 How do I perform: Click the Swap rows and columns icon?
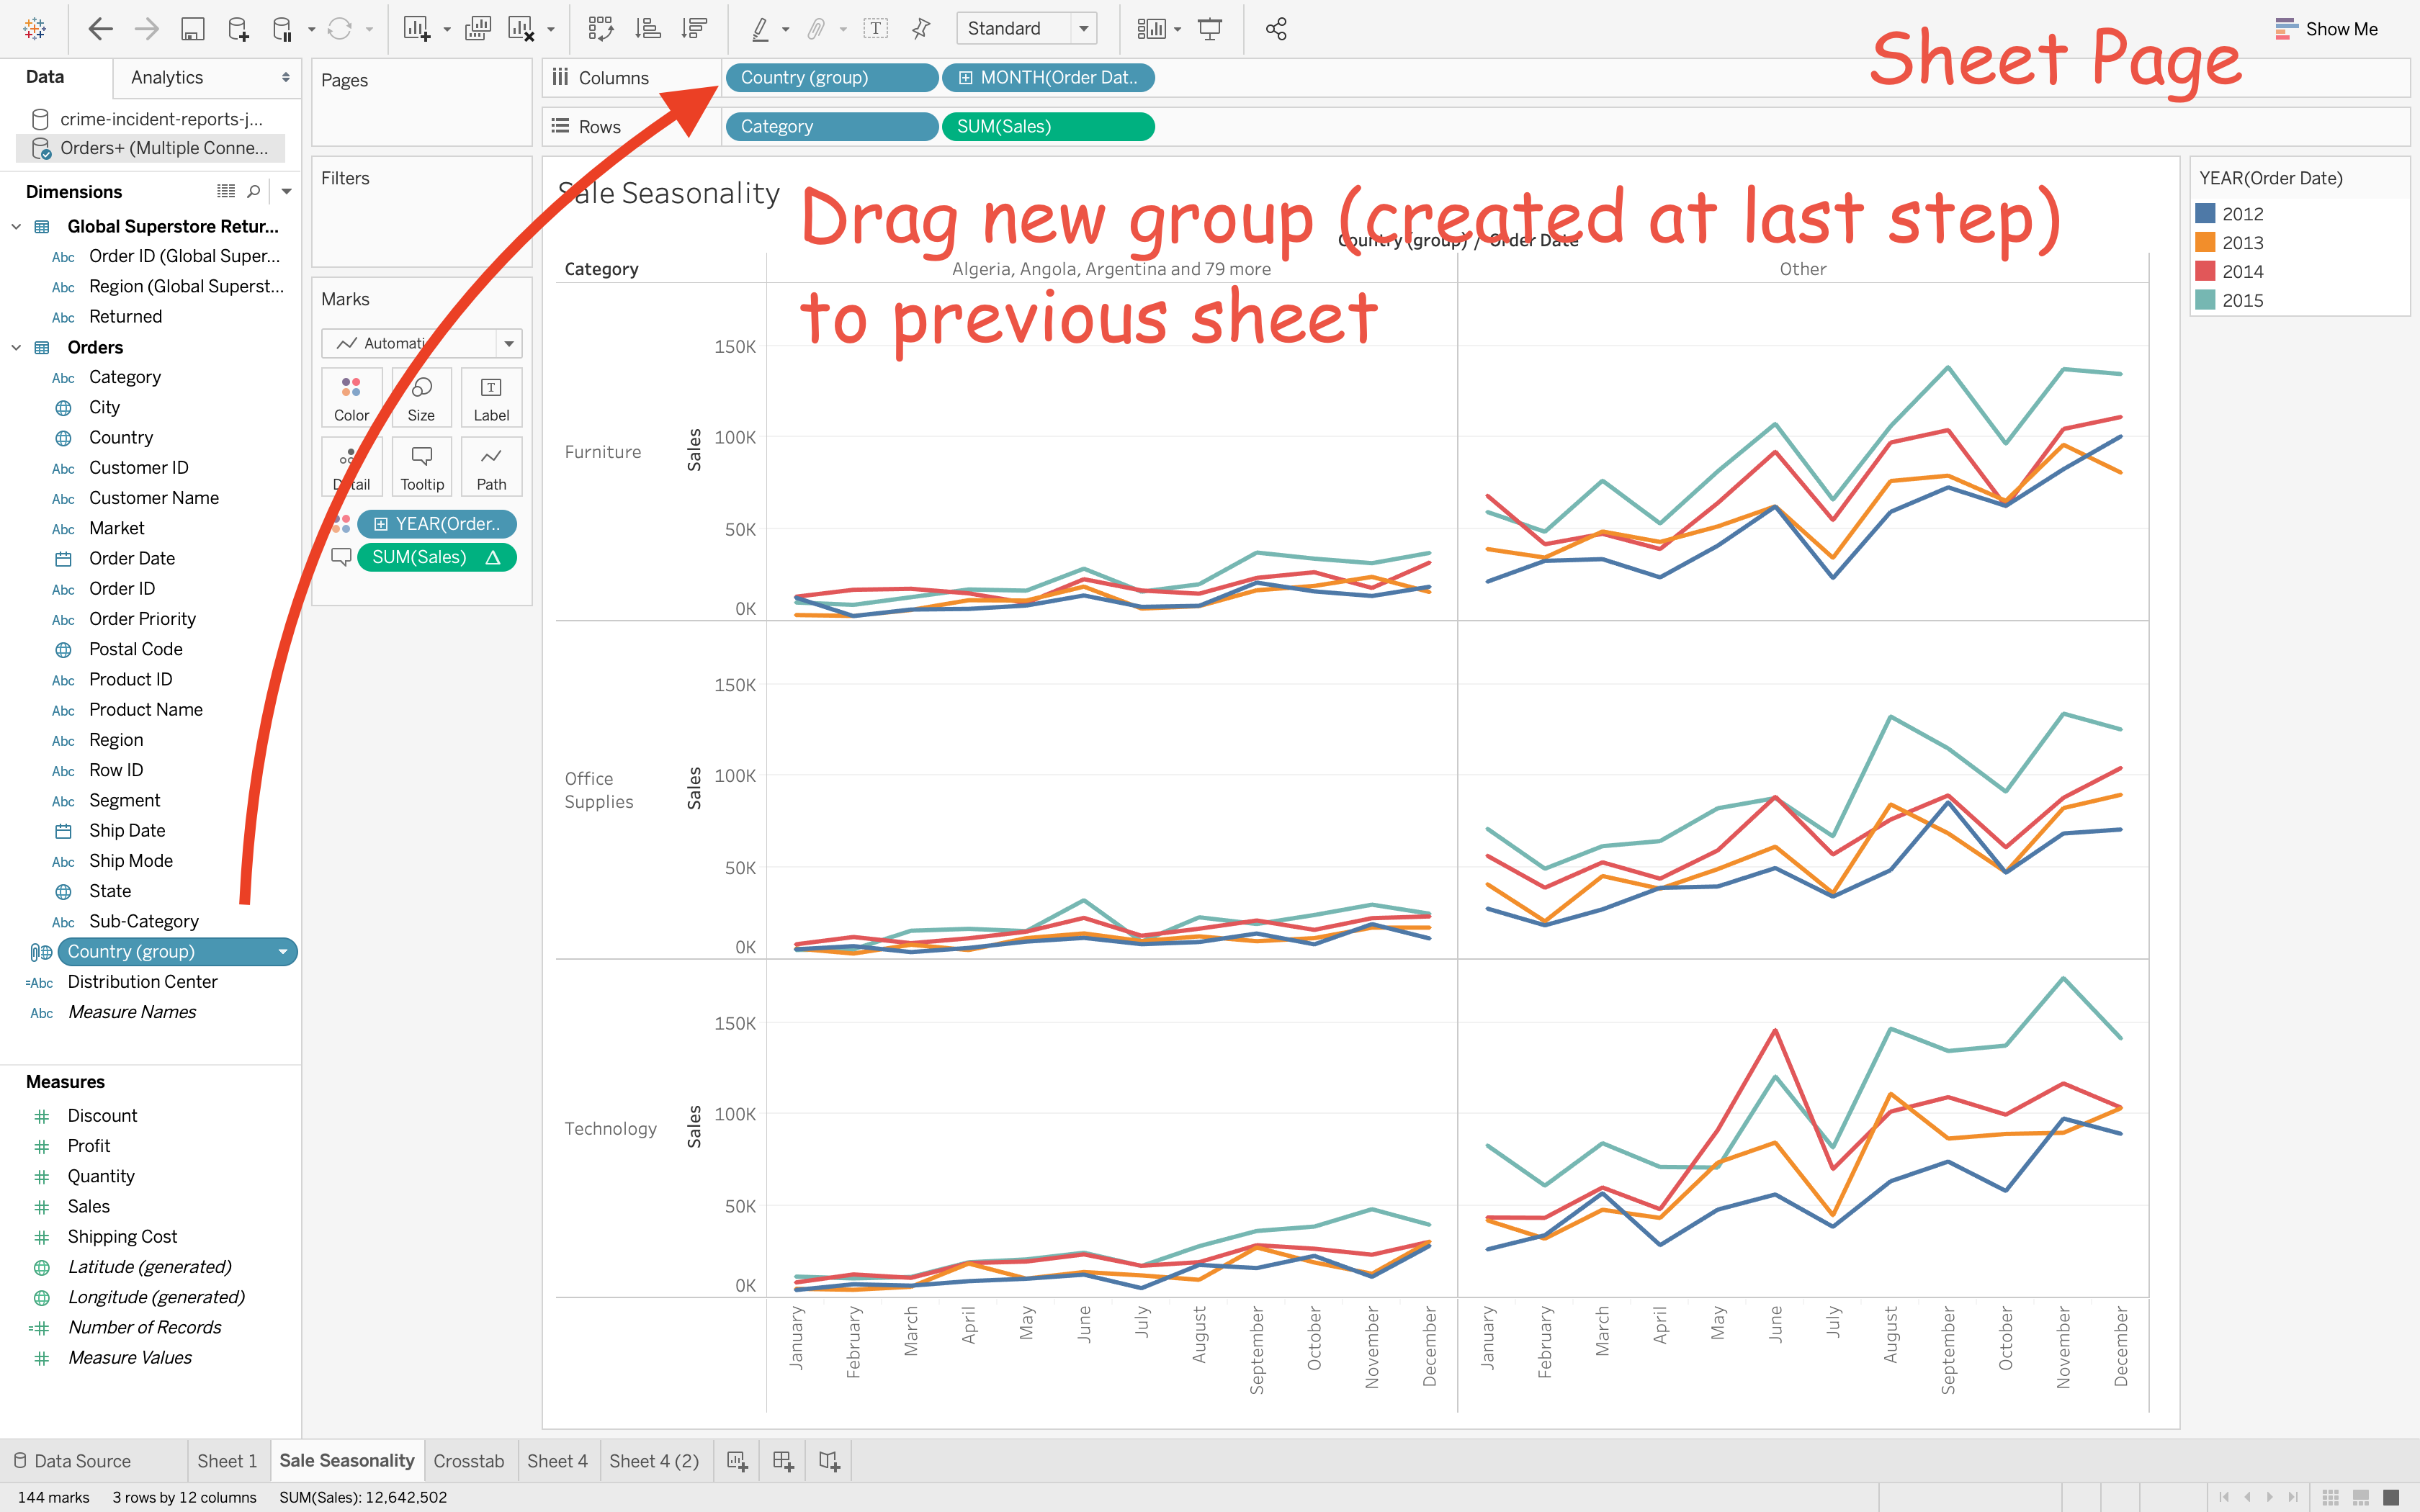coord(600,29)
